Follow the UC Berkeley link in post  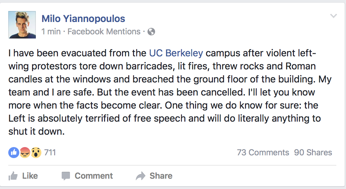pyautogui.click(x=176, y=53)
